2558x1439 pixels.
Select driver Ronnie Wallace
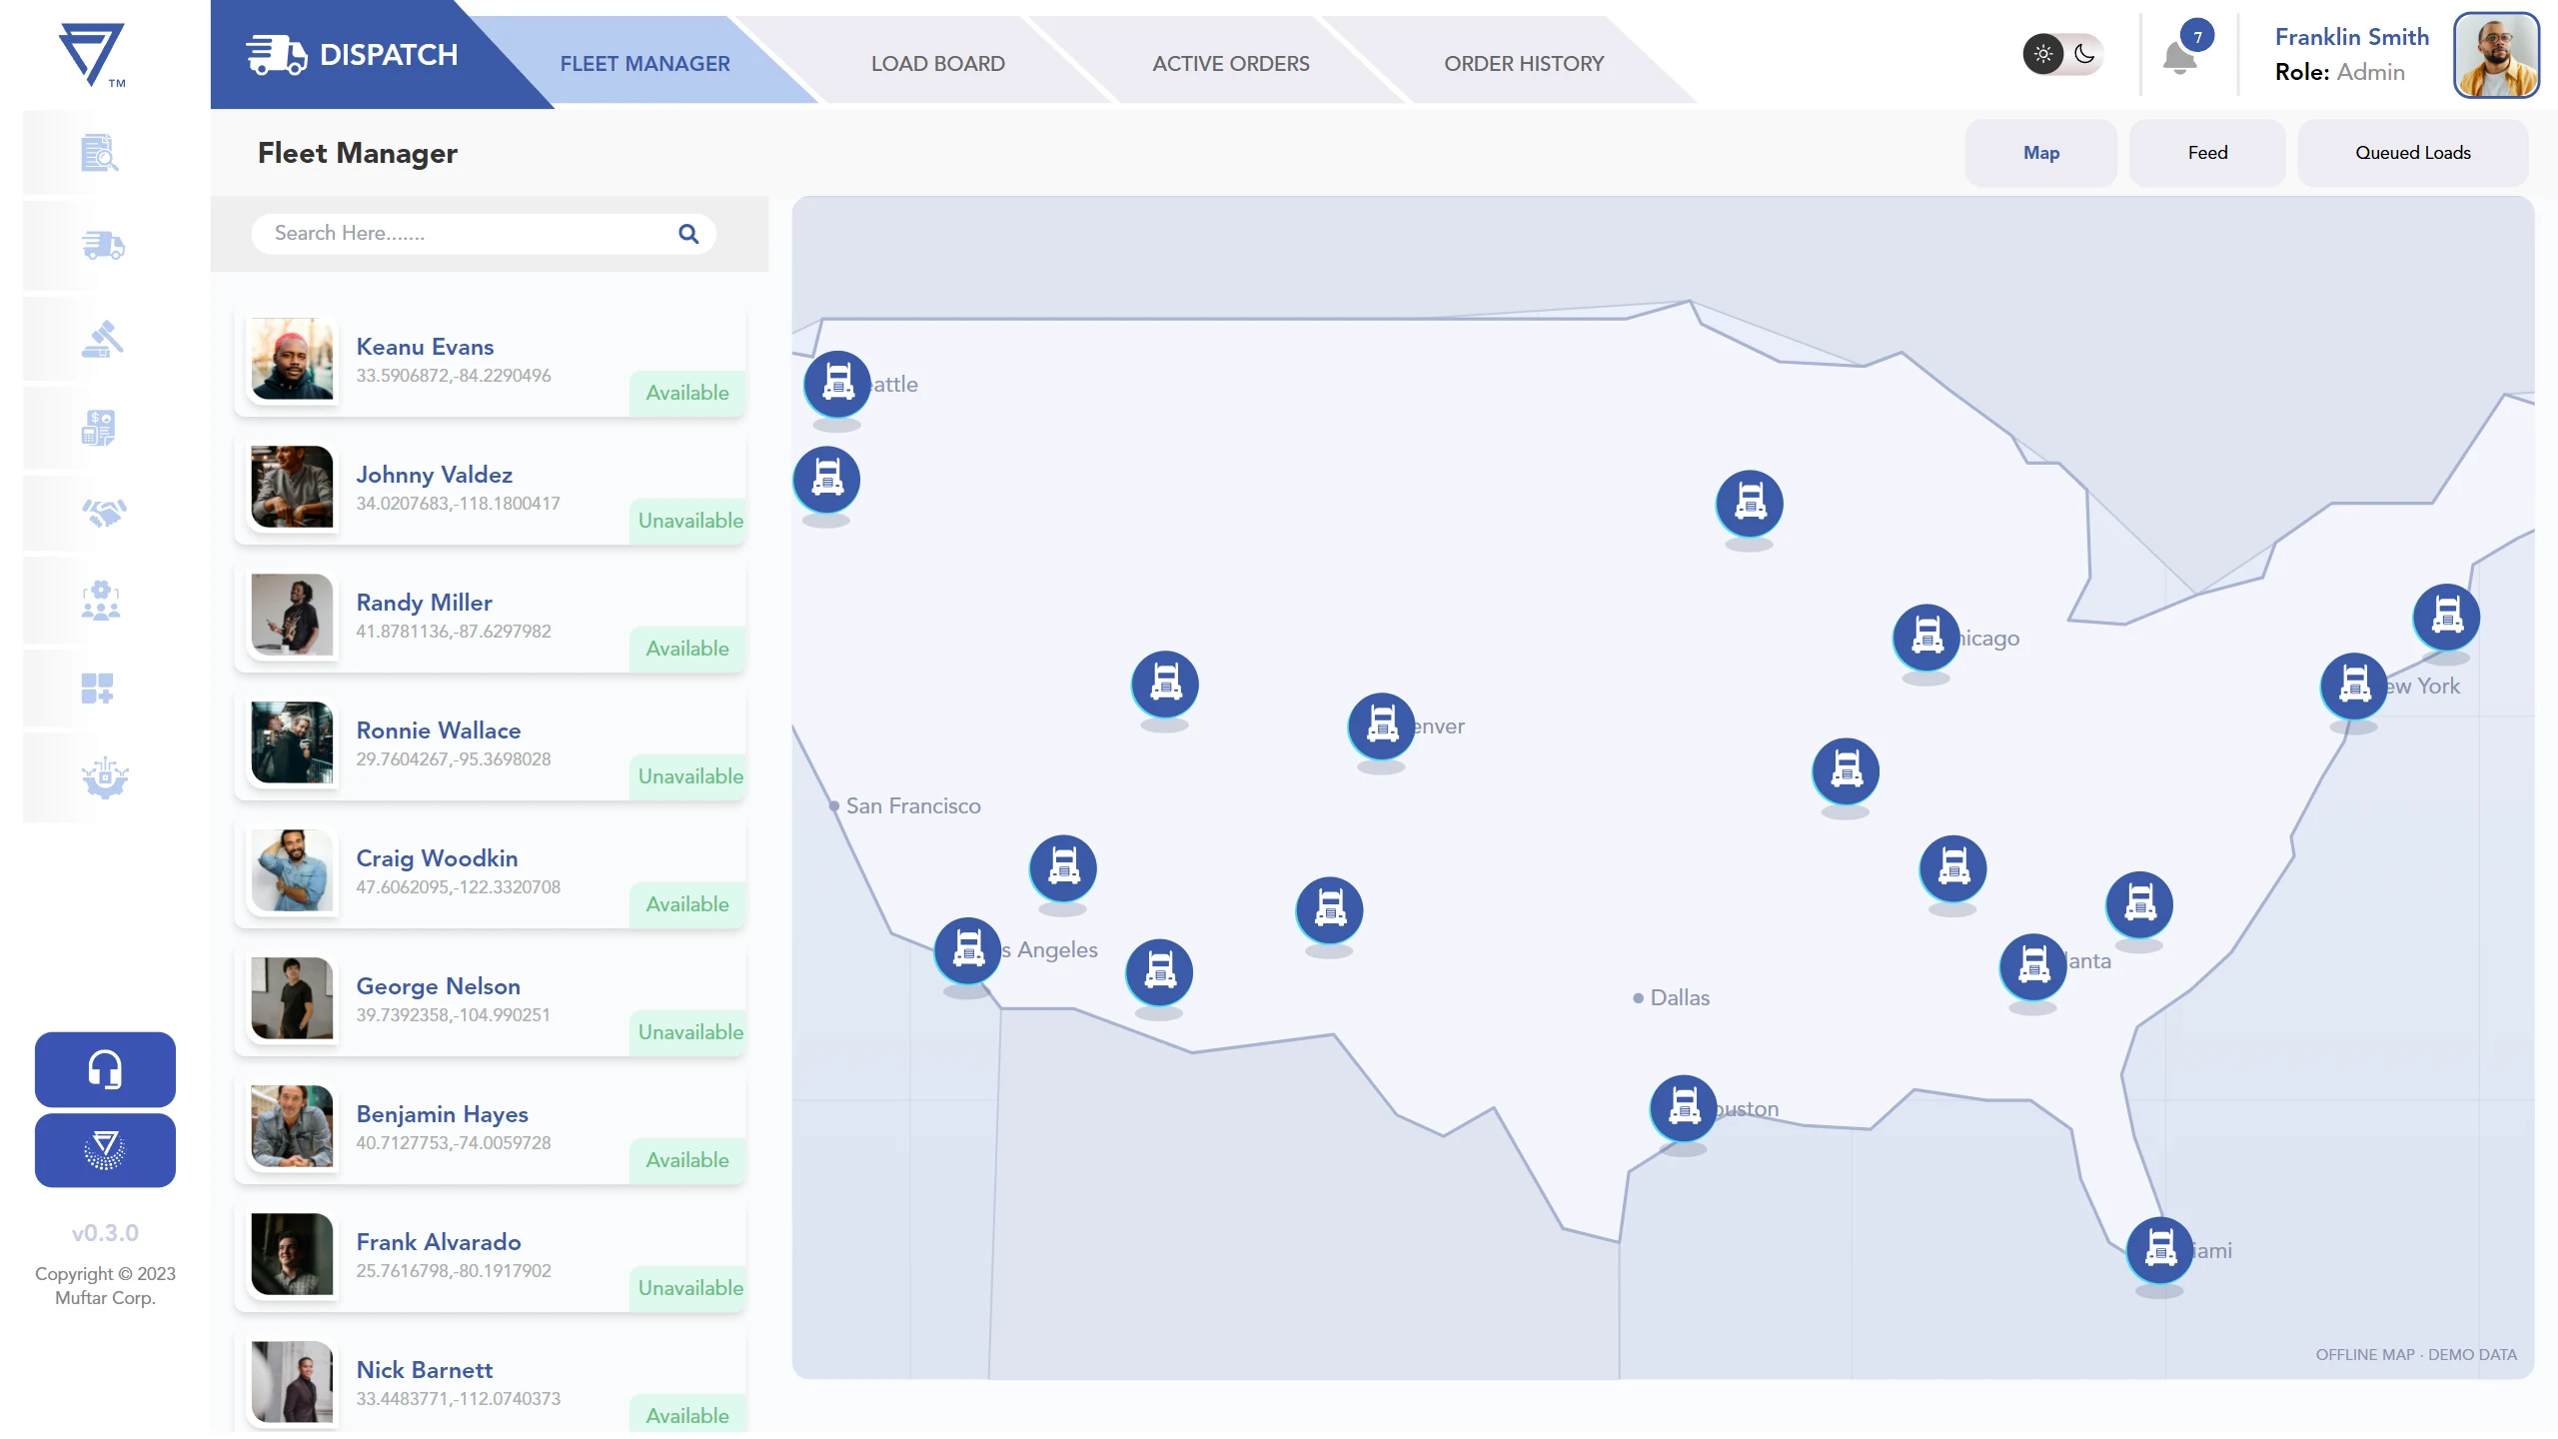click(x=490, y=744)
